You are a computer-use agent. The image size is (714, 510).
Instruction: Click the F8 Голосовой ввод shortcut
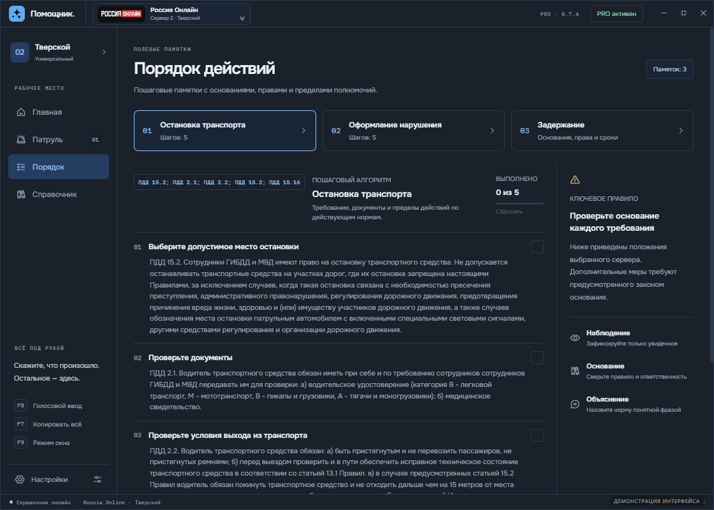pyautogui.click(x=48, y=405)
